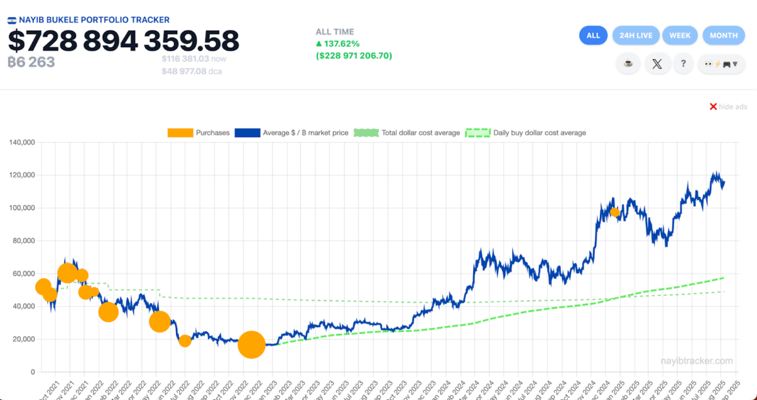Switch to the MONTH range

pyautogui.click(x=724, y=35)
